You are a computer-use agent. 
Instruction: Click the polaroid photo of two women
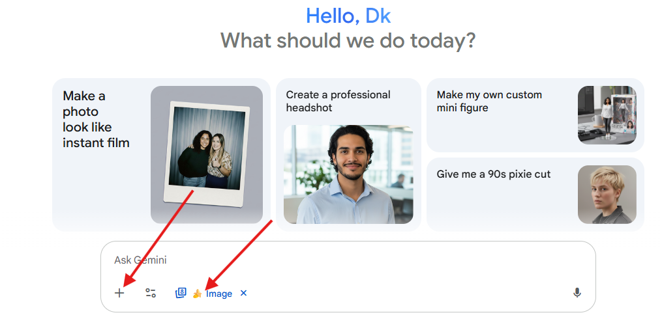[205, 152]
